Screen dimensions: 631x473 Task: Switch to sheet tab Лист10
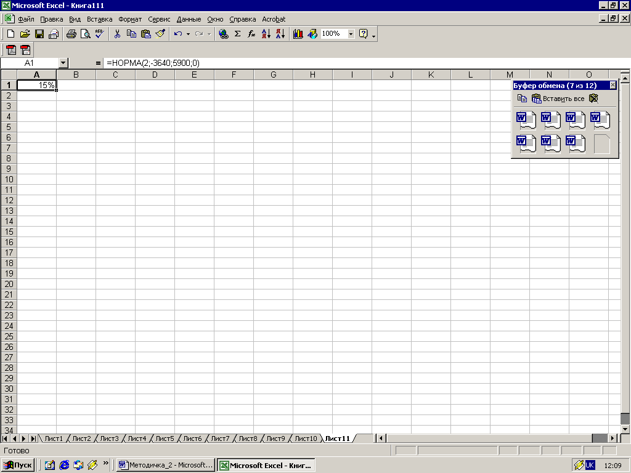click(x=306, y=439)
